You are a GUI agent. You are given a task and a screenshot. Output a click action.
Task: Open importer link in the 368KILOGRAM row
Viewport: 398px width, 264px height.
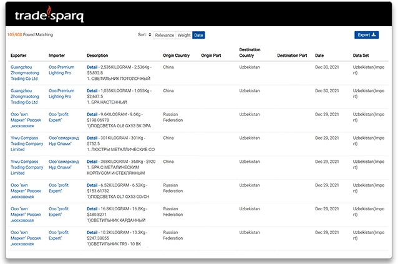click(x=64, y=165)
